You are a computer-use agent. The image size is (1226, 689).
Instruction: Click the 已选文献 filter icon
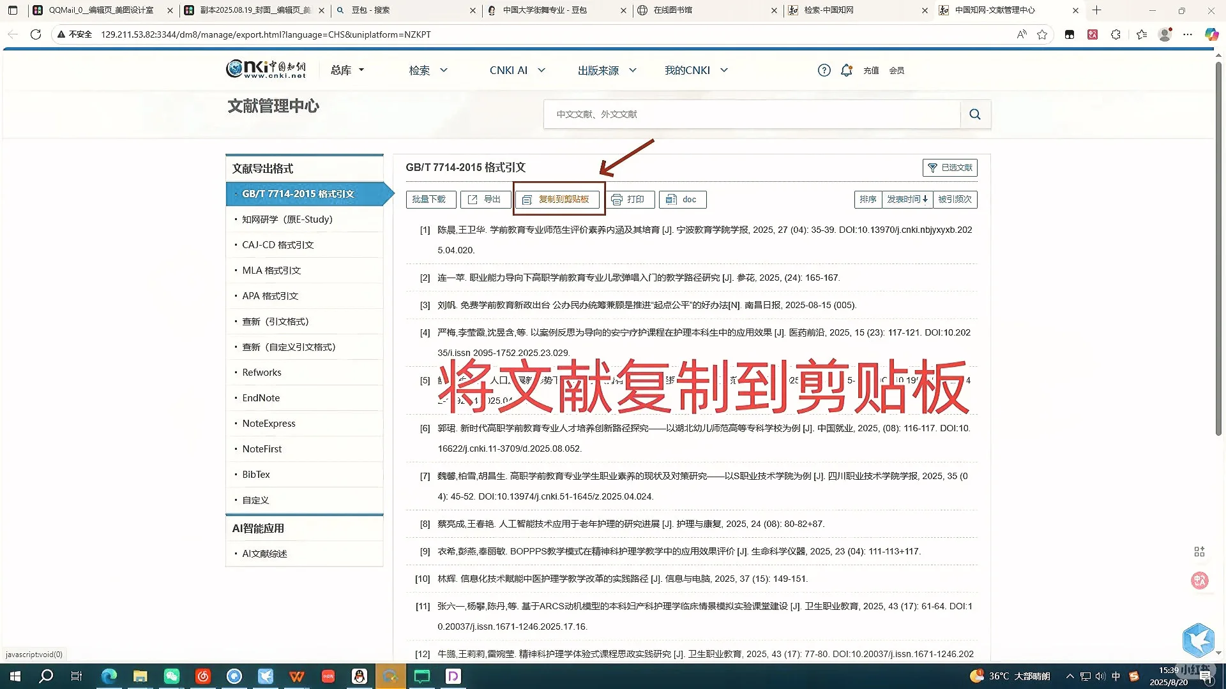[x=933, y=168]
